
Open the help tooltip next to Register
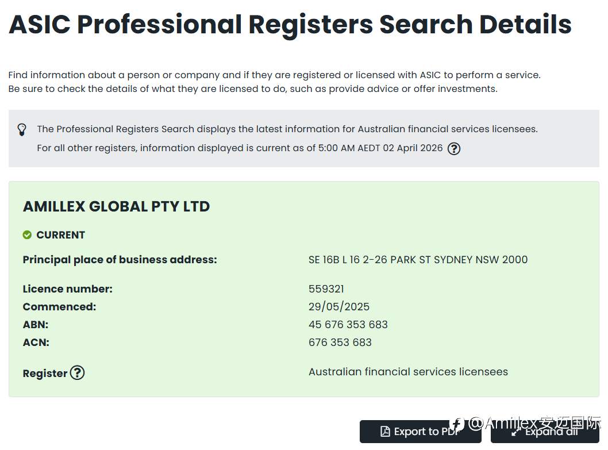[x=78, y=373]
